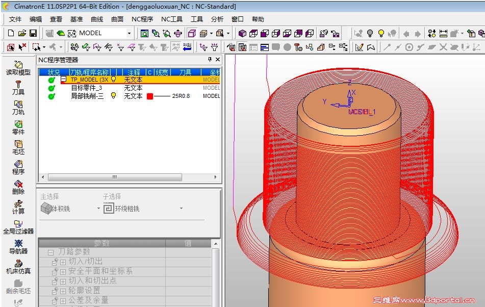Open the Tool (刀具) sidebar icon
This screenshot has height=307, width=485.
[18, 88]
